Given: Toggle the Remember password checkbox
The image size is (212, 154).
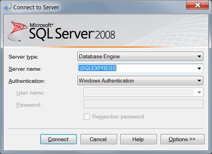Looking at the screenshot, I should (87, 116).
